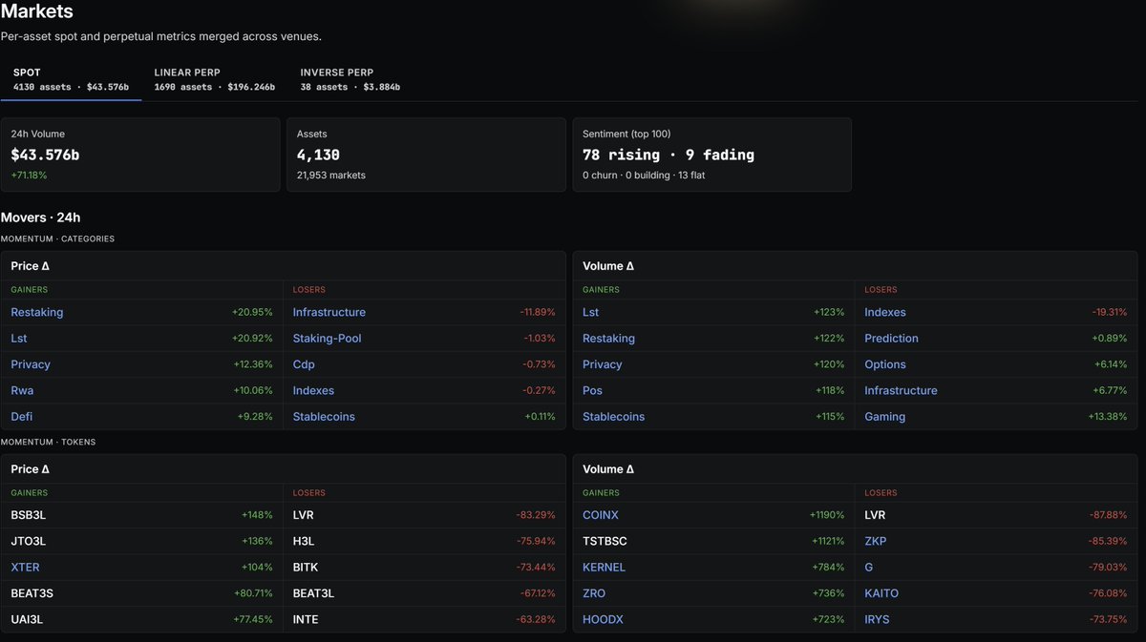Click the 4,130 Assets value
Screen dimensions: 1146x642
pos(318,155)
